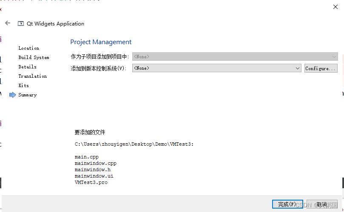Open the disabled add-as-subproject dropdown
This screenshot has width=344, height=212.
coord(235,57)
